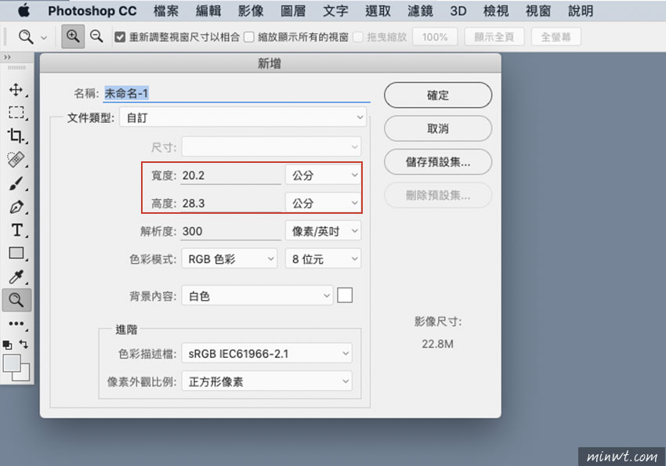Toggle 重新調整視窗尺寸以相合 checkbox

(120, 38)
